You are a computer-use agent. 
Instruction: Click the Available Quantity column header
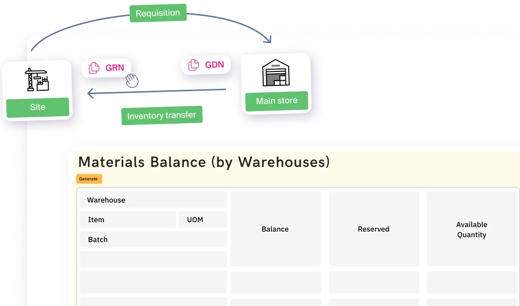pos(471,229)
